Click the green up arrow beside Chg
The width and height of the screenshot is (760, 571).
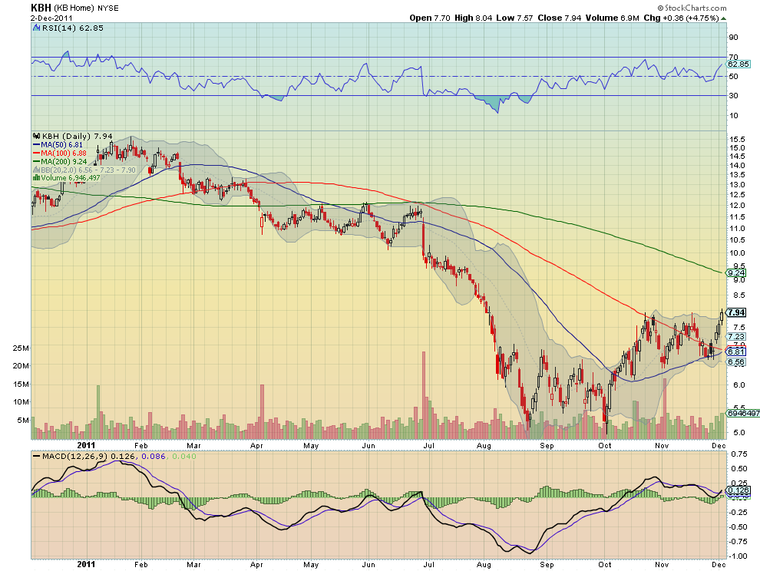(x=724, y=18)
